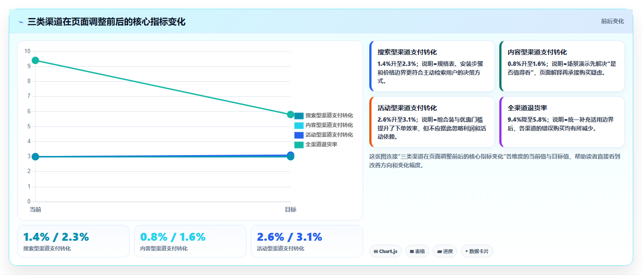
Task: Click the 0.8% / 1.6% stat value
Action: pyautogui.click(x=173, y=237)
